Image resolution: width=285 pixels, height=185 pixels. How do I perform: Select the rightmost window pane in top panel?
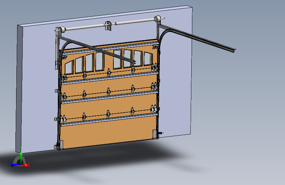(148, 59)
